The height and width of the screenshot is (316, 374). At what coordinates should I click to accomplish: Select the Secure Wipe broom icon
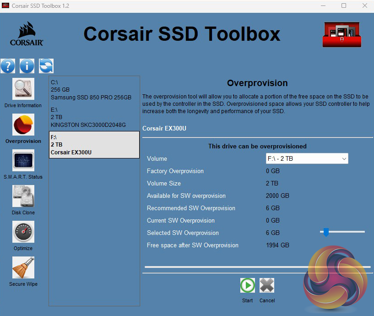pos(23,268)
